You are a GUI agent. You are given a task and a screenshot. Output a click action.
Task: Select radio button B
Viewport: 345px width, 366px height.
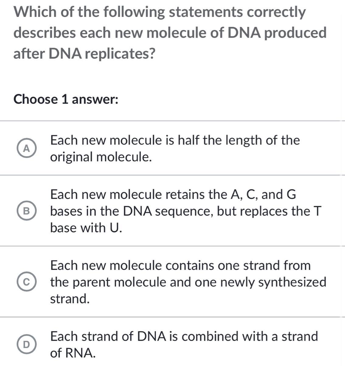coord(27,211)
